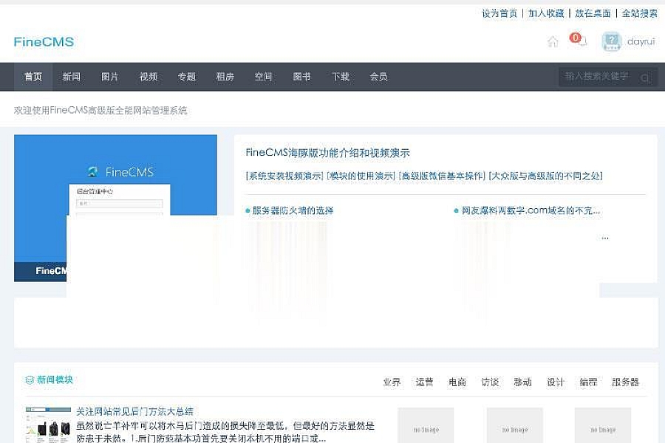The height and width of the screenshot is (443, 665).
Task: Click the FineCMS logo in the header
Action: tap(44, 41)
